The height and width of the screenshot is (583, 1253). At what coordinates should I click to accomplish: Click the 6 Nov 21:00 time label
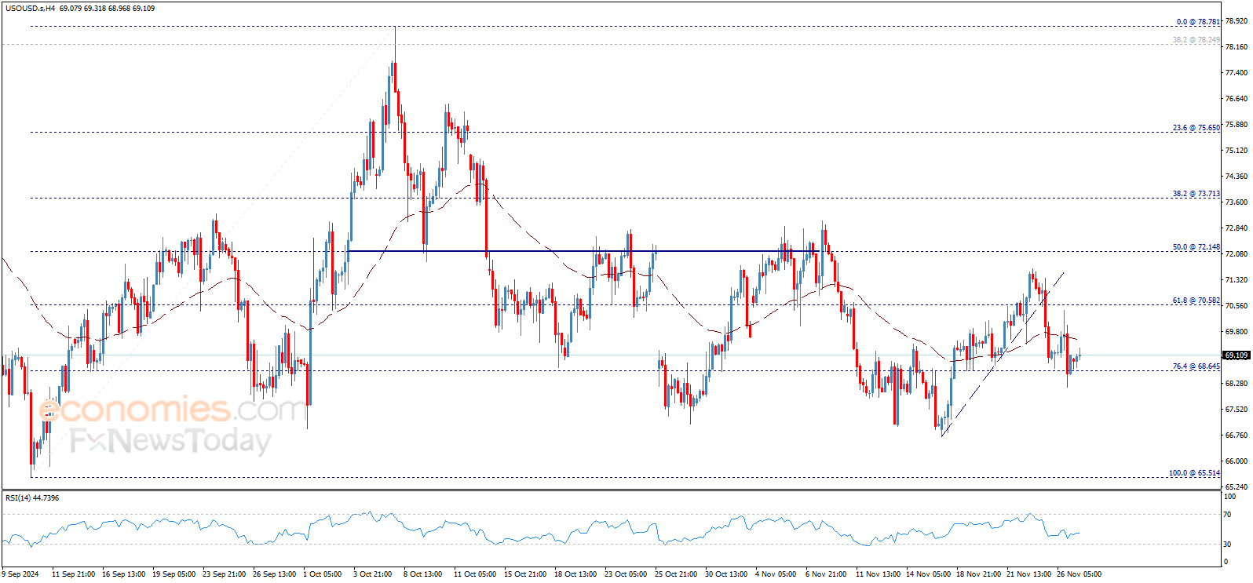(826, 574)
